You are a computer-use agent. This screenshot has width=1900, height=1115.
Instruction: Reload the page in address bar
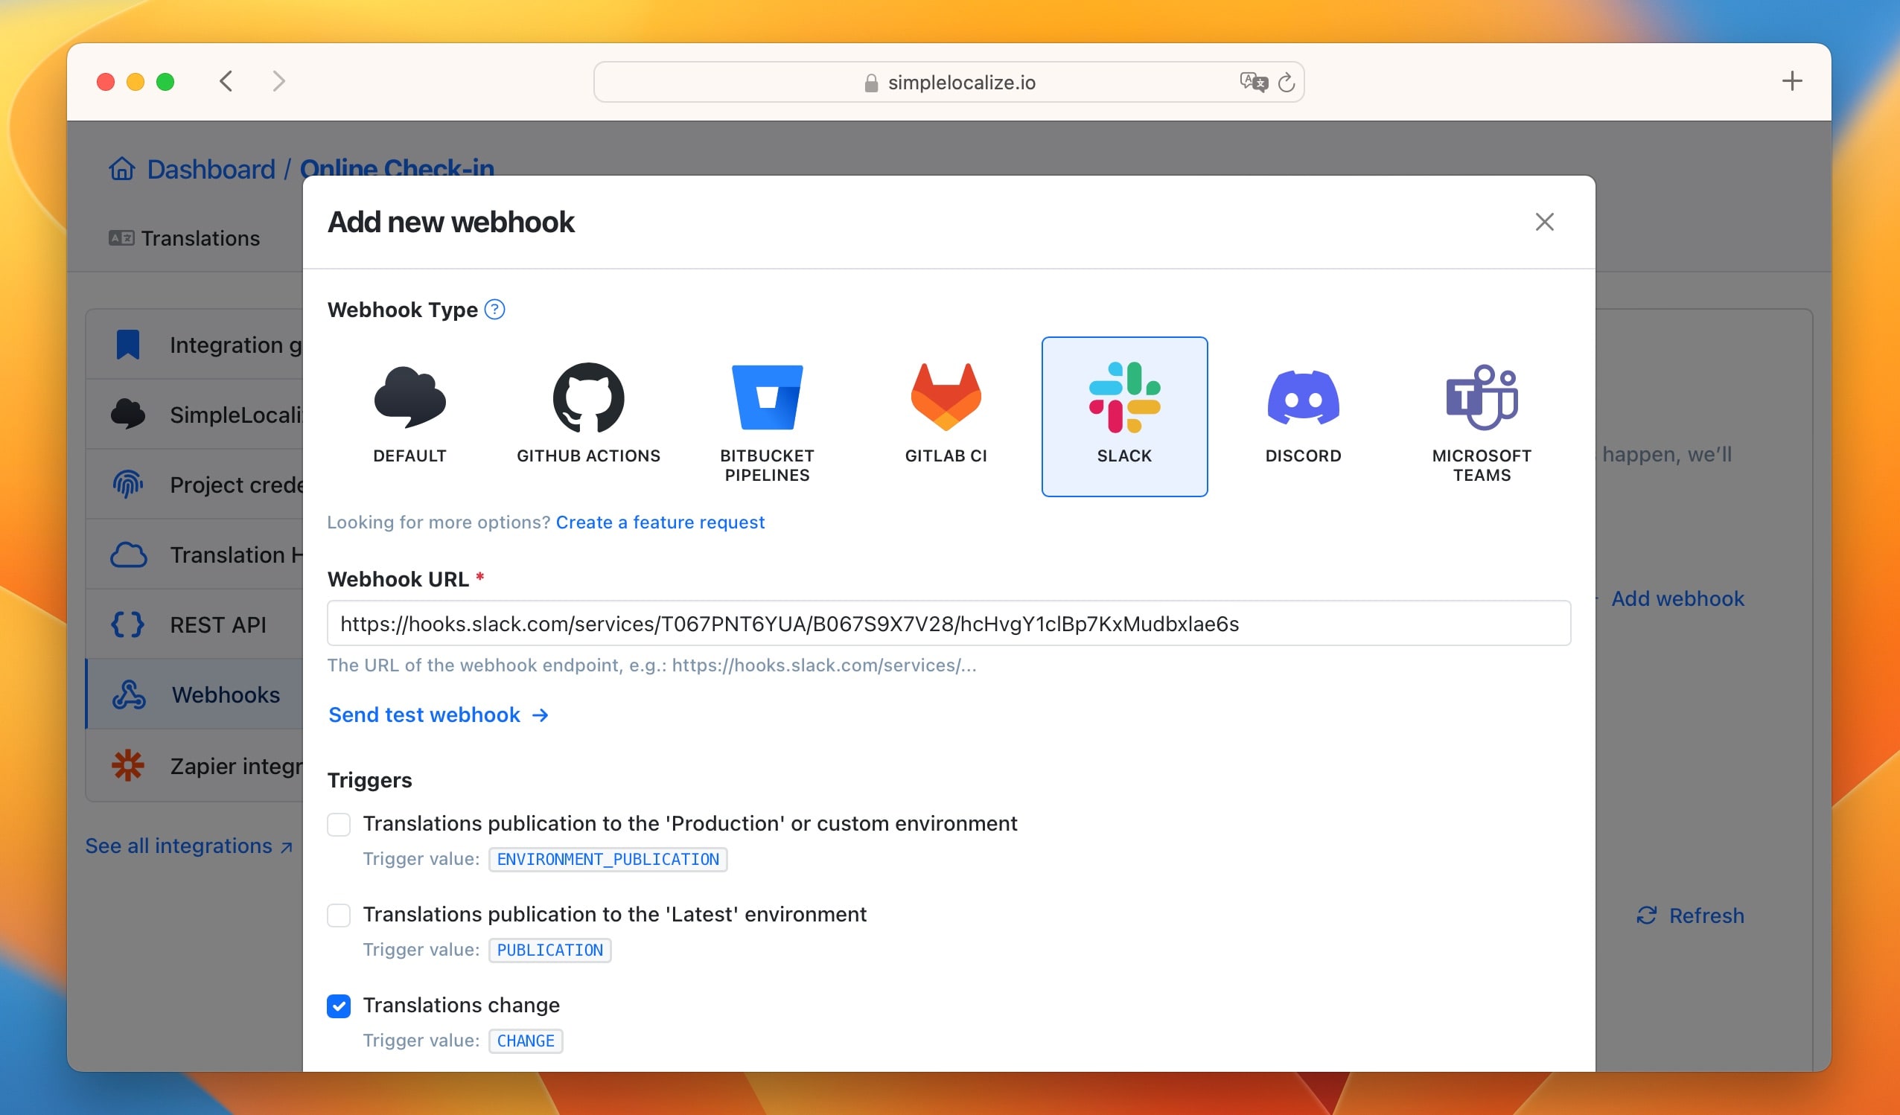coord(1287,82)
